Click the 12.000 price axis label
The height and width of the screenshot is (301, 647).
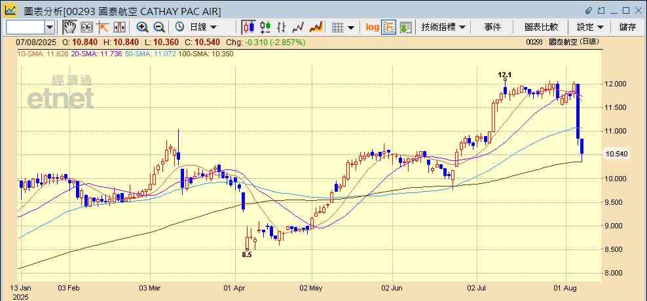click(x=616, y=84)
